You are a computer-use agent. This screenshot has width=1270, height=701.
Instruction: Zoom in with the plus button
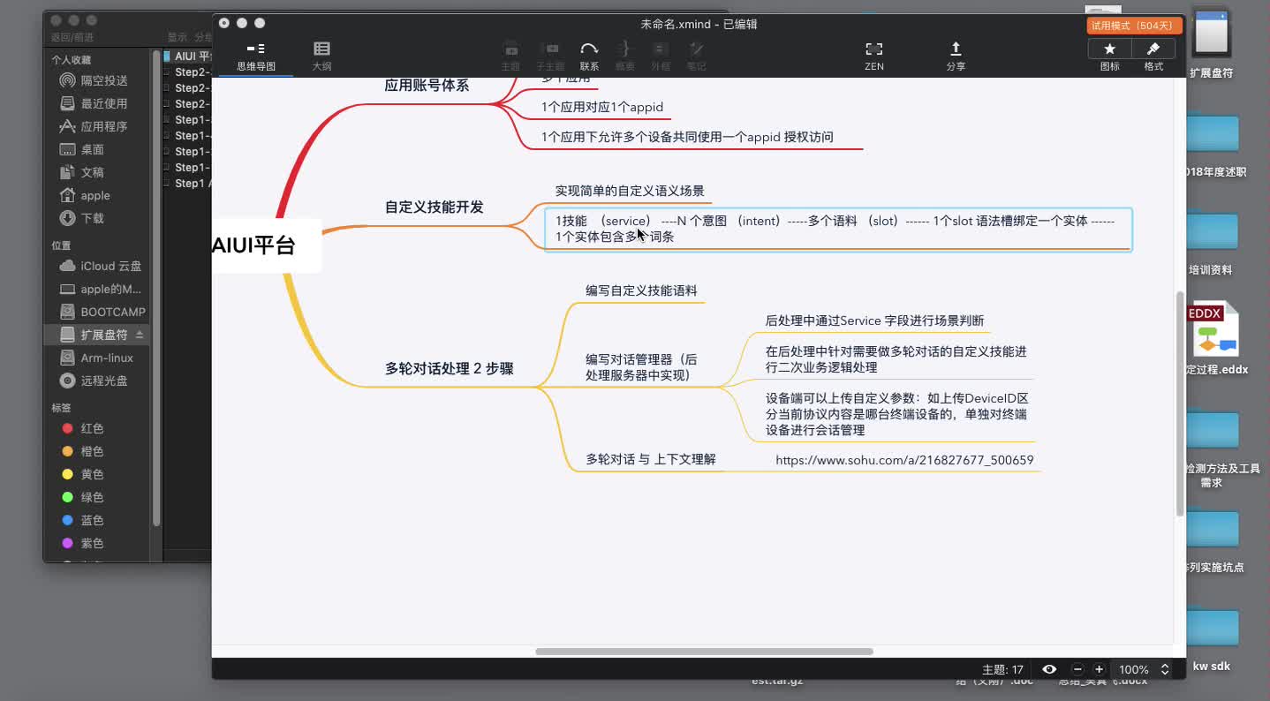pyautogui.click(x=1099, y=669)
